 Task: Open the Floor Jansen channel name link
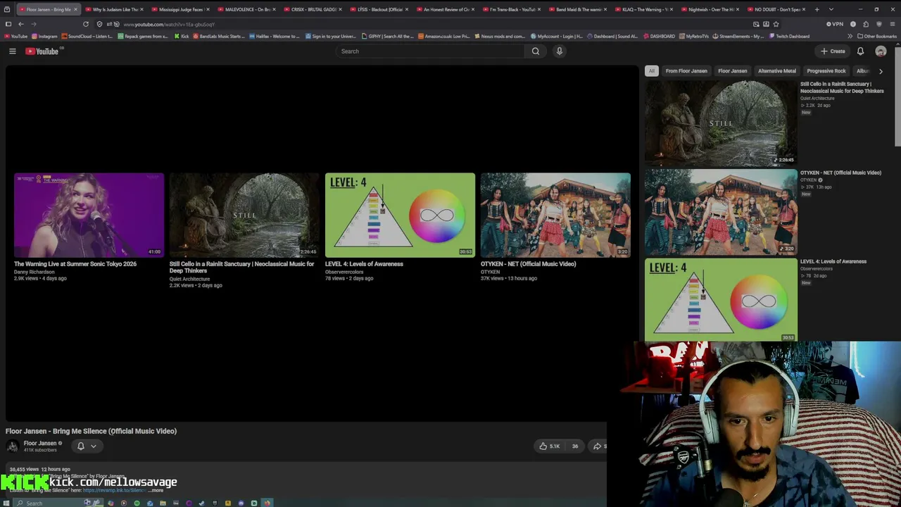40,444
